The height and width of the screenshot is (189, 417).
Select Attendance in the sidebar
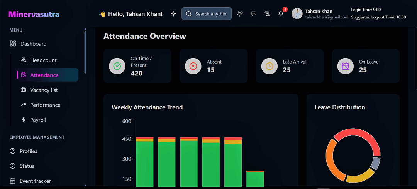[47, 75]
